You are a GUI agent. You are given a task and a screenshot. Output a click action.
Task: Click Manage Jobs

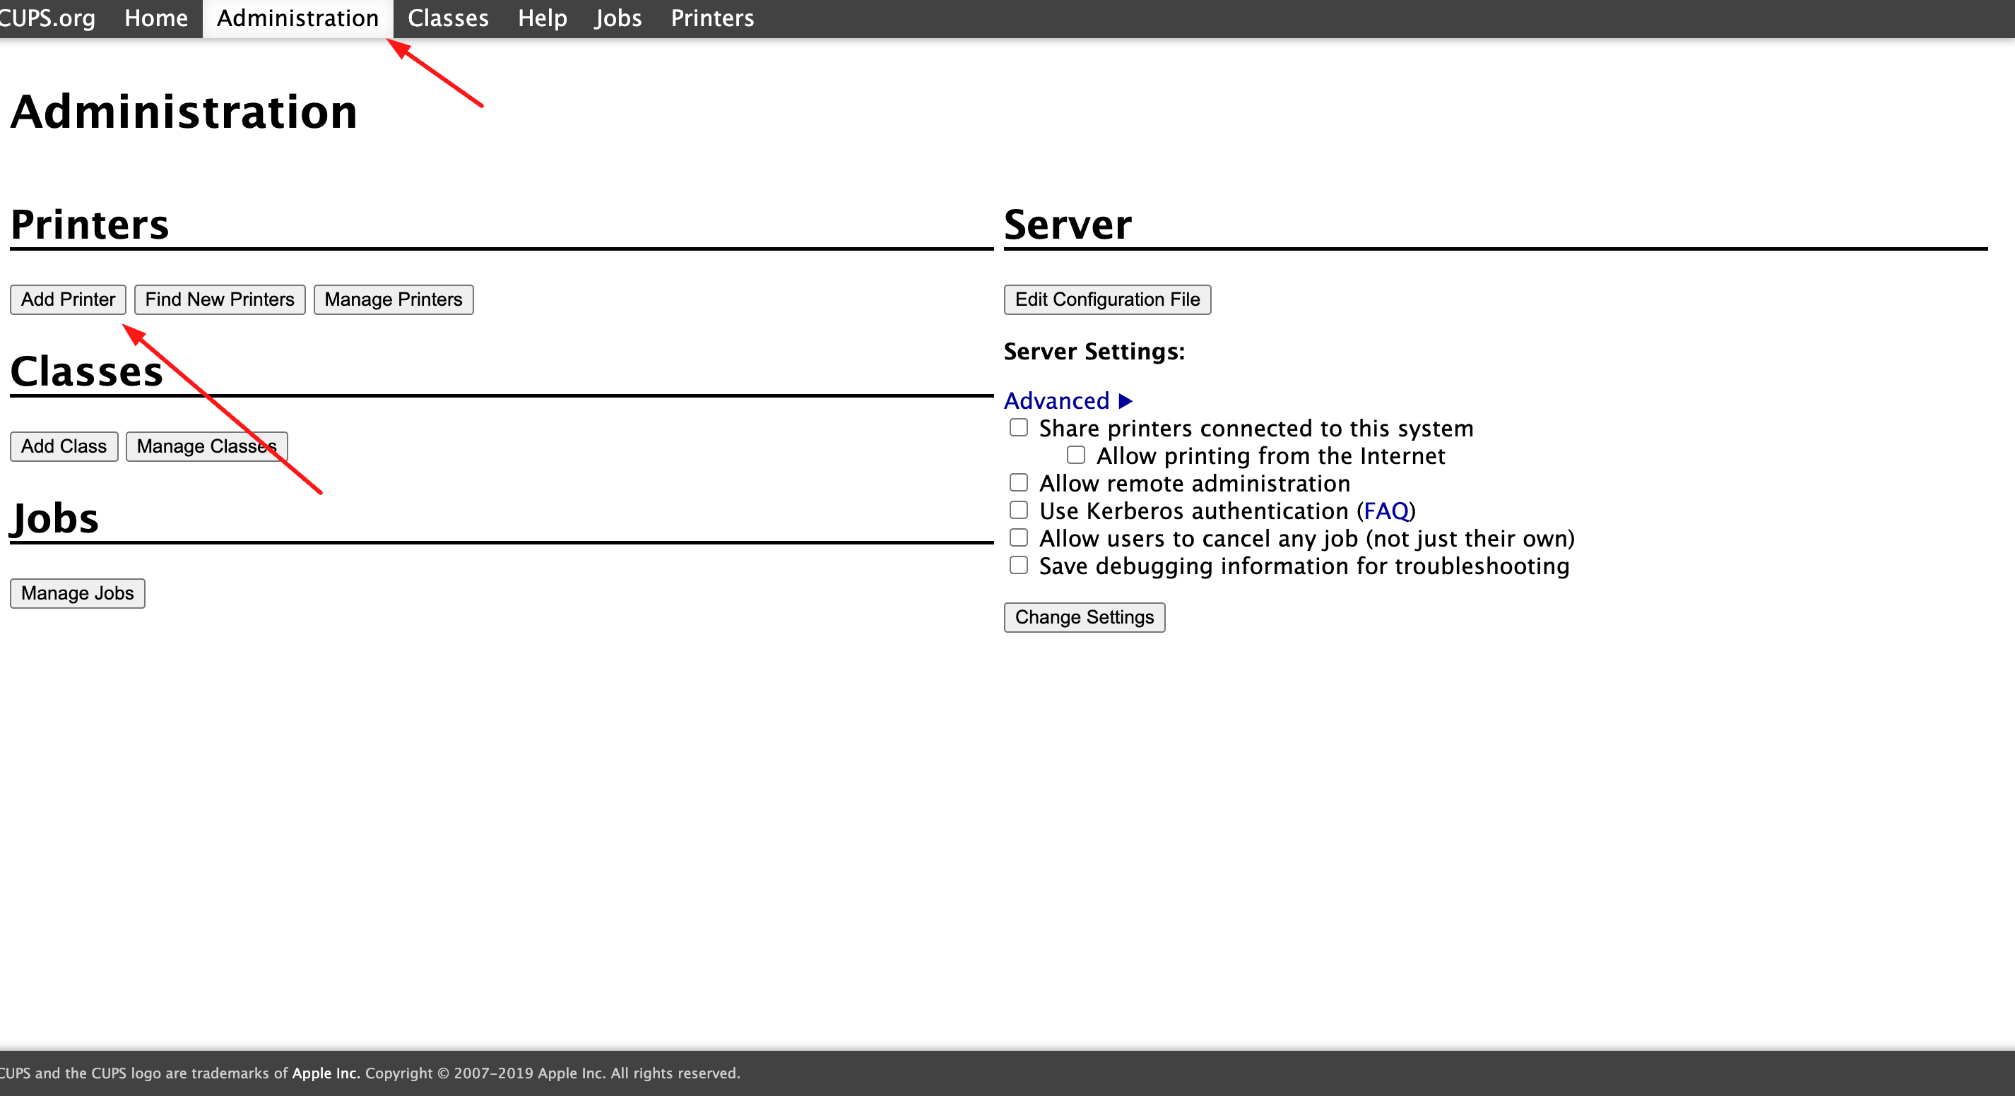pos(76,592)
